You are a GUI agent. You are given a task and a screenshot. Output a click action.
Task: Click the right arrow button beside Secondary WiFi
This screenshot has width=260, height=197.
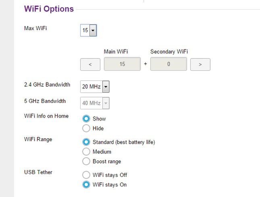200,64
